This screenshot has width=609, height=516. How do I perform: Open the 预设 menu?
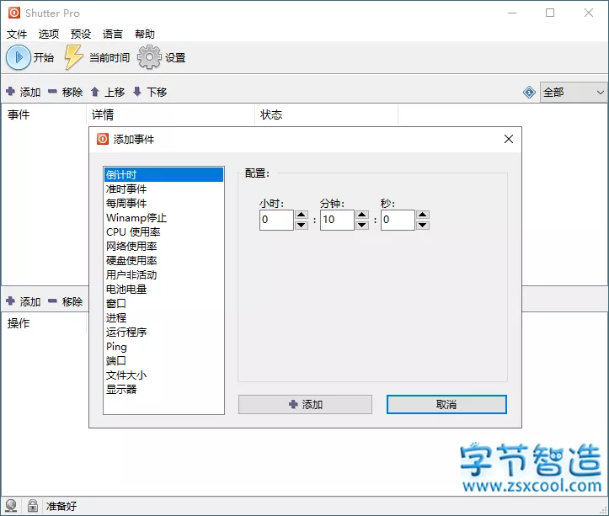coord(81,35)
